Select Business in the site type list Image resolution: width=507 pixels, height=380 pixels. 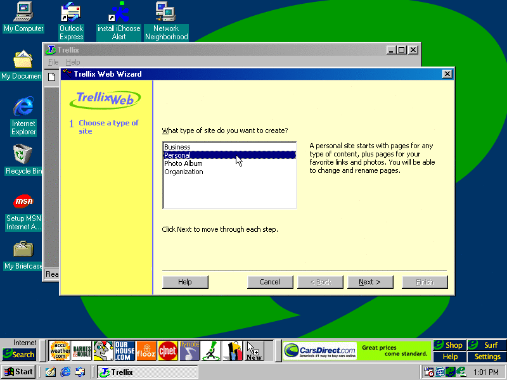pos(177,147)
